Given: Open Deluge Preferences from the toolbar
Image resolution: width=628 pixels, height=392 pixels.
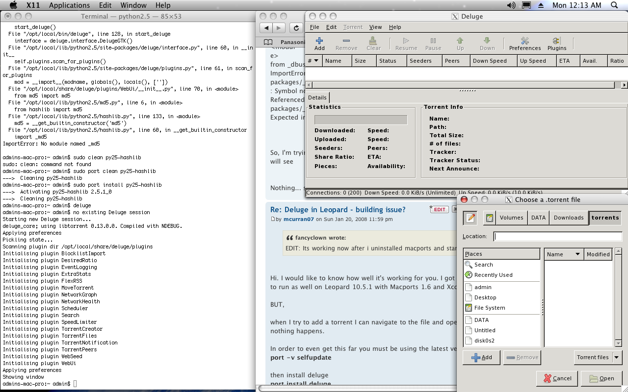Looking at the screenshot, I should pos(525,44).
